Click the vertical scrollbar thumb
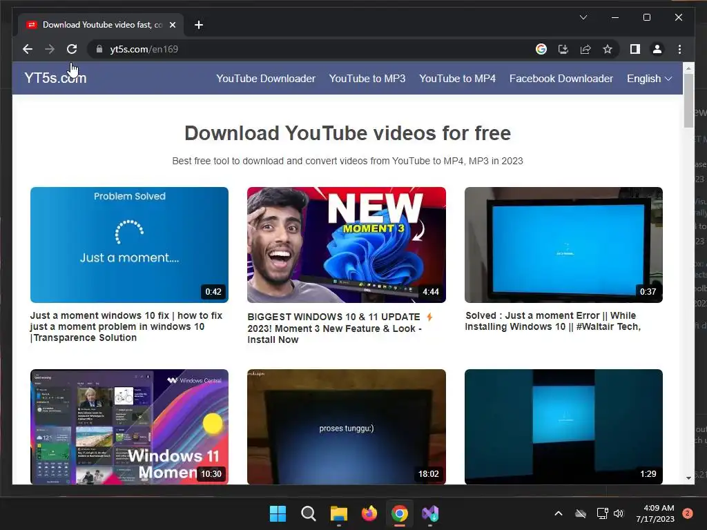Viewport: 707px width, 530px height. (x=688, y=101)
